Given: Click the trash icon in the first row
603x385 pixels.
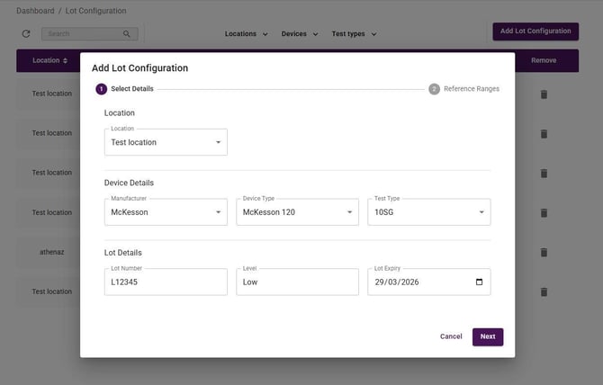Looking at the screenshot, I should pos(544,94).
